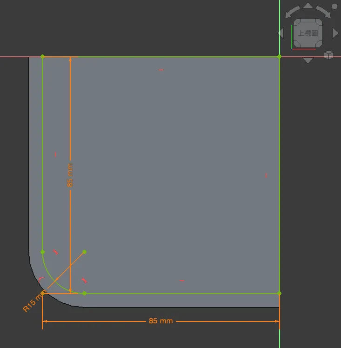Click horizontal constraint icon on top edge

[x=161, y=70]
